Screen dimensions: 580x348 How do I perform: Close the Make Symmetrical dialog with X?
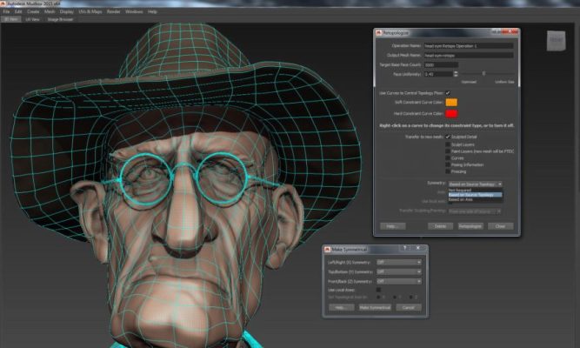pyautogui.click(x=420, y=249)
